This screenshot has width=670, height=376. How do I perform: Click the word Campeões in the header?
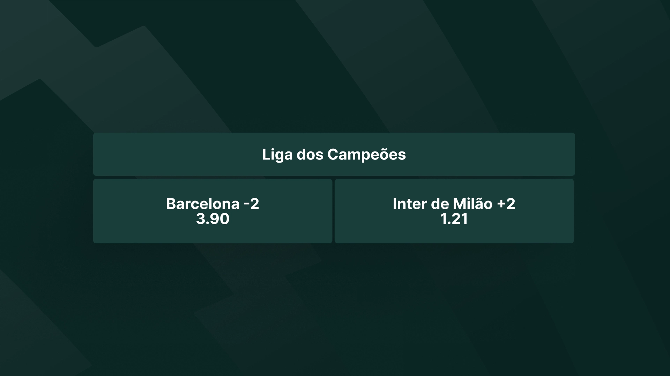point(367,154)
